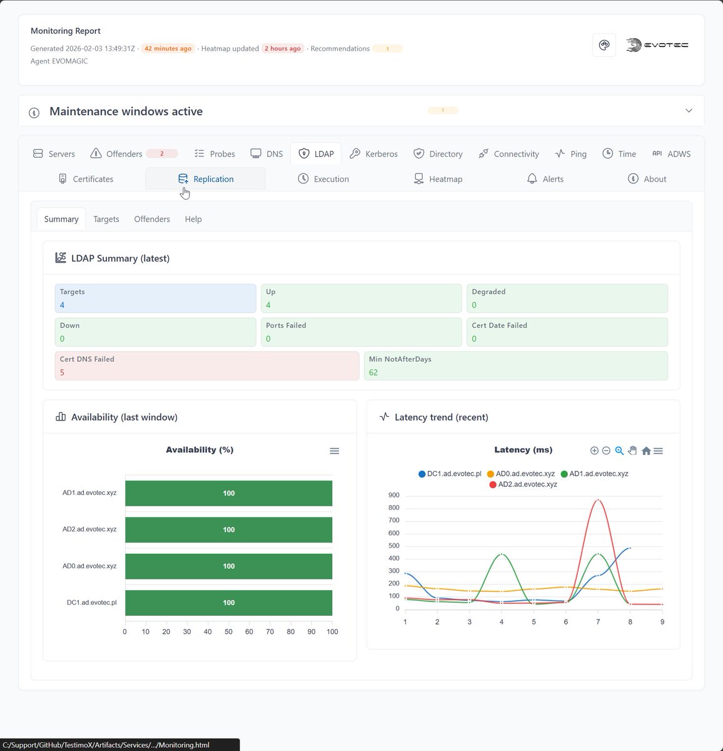Switch to the Connectivity tab
The image size is (723, 751).
(508, 154)
